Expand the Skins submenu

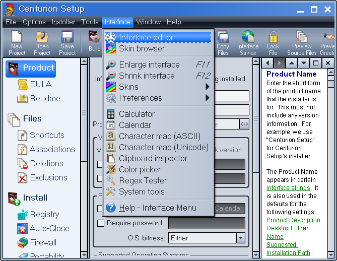tap(158, 87)
